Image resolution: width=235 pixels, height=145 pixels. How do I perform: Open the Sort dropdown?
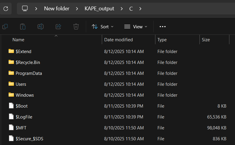[x=102, y=27]
